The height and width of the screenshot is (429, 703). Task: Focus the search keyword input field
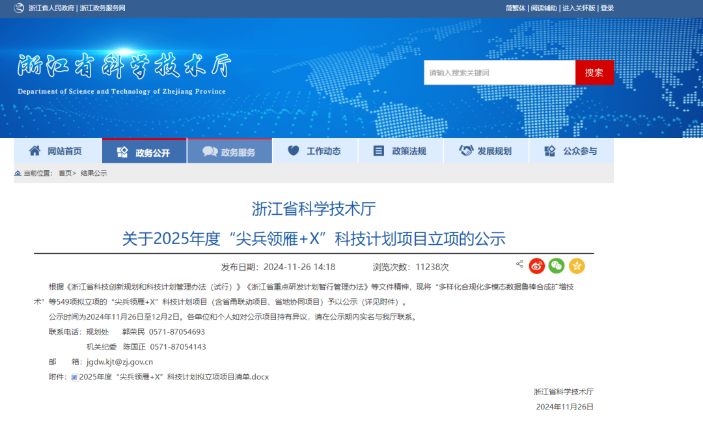pos(499,73)
